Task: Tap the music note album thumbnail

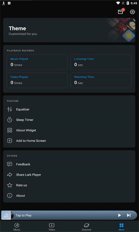Action: point(7,215)
